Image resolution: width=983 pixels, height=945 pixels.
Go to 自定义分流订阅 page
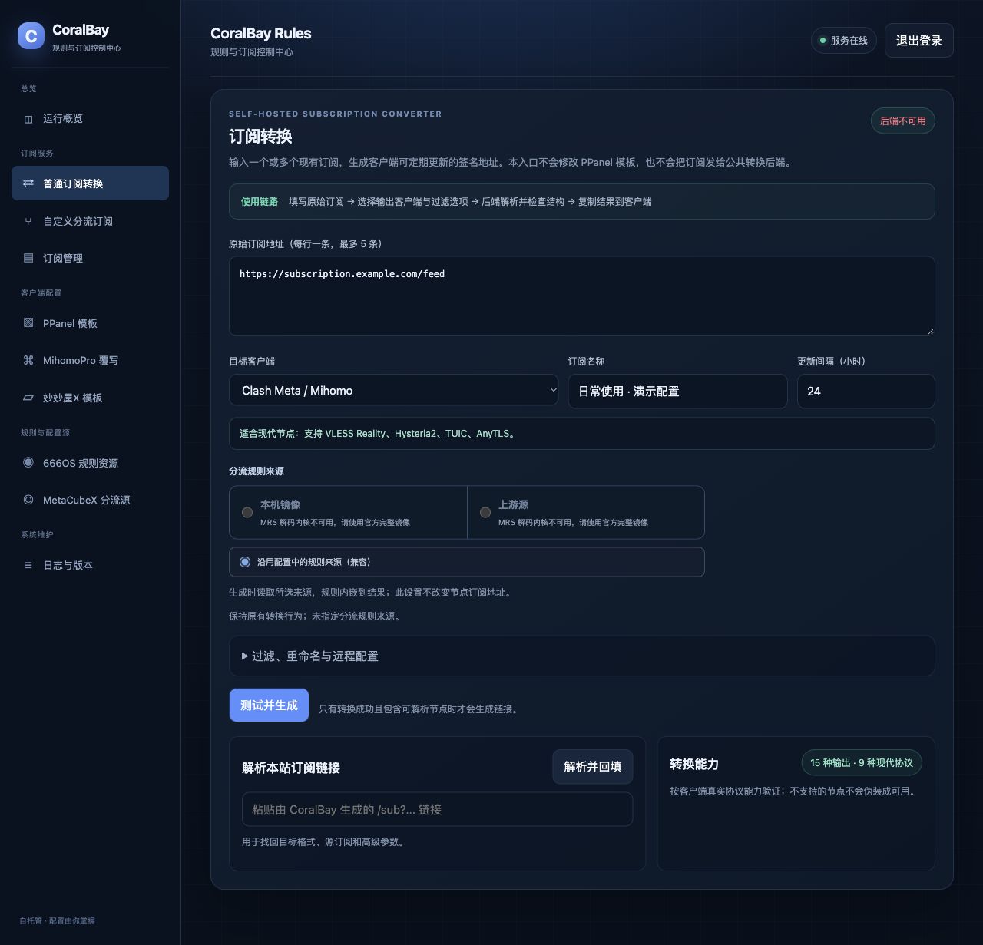tap(90, 221)
